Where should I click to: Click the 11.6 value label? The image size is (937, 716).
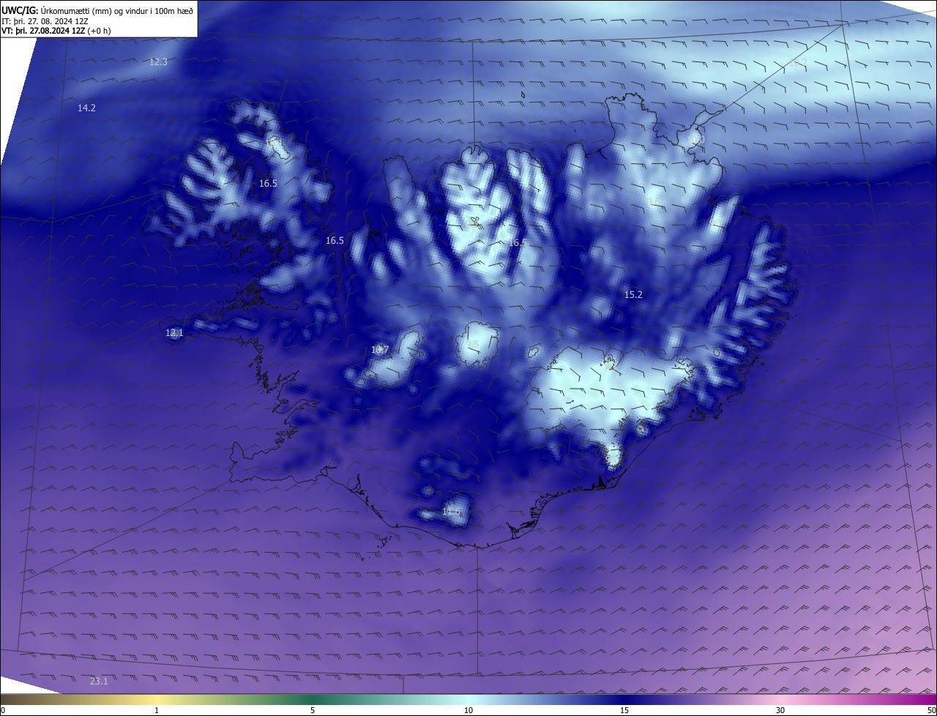click(x=451, y=512)
